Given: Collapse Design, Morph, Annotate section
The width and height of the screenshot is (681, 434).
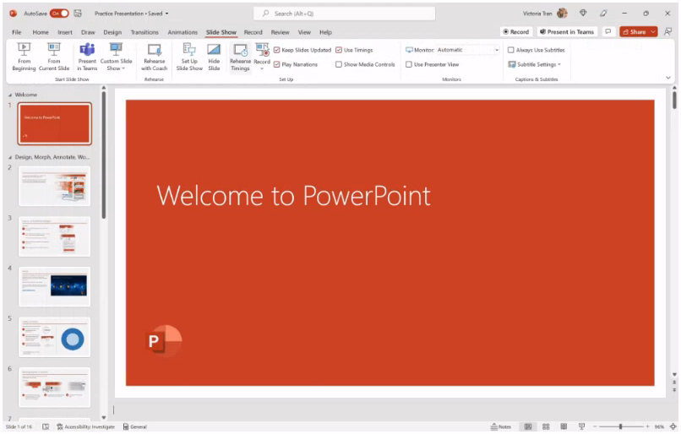Looking at the screenshot, I should point(10,157).
